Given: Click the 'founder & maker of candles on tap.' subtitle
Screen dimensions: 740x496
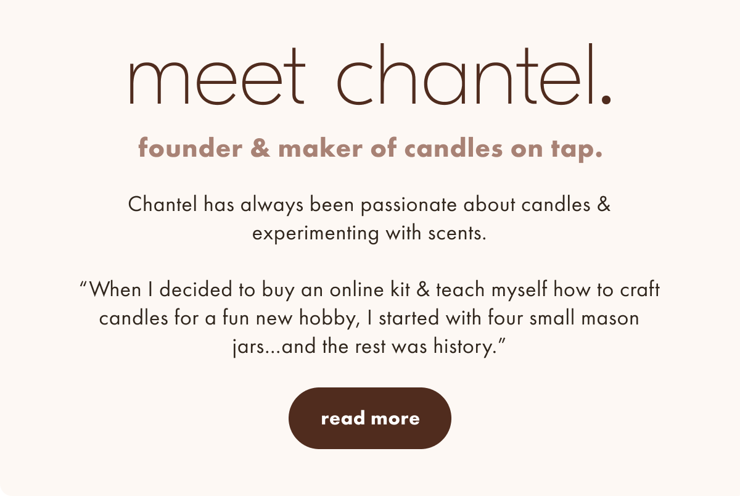Looking at the screenshot, I should 370,149.
